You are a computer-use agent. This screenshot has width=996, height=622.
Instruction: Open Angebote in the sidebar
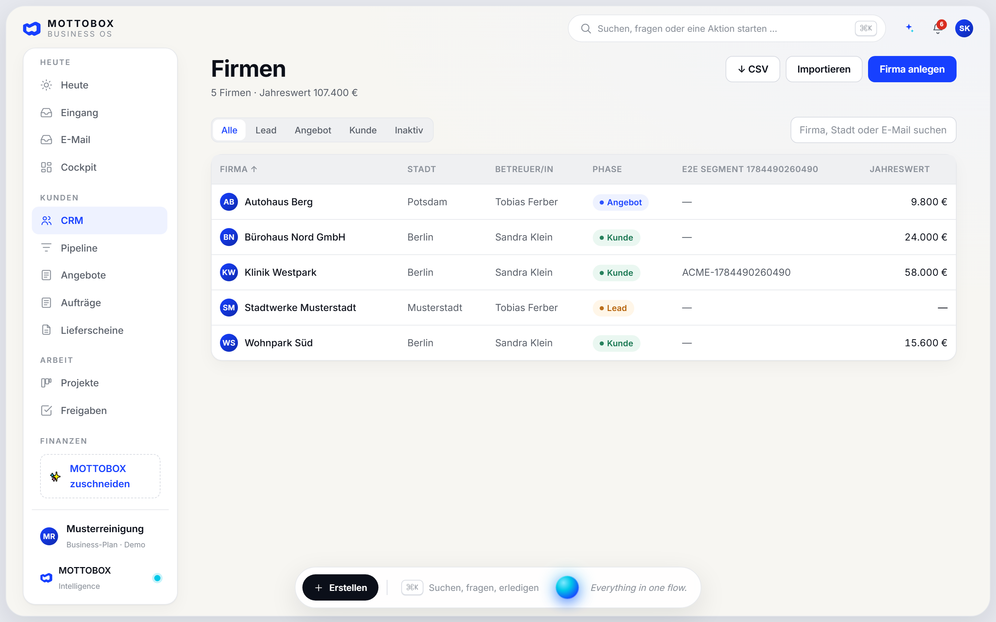tap(100, 275)
